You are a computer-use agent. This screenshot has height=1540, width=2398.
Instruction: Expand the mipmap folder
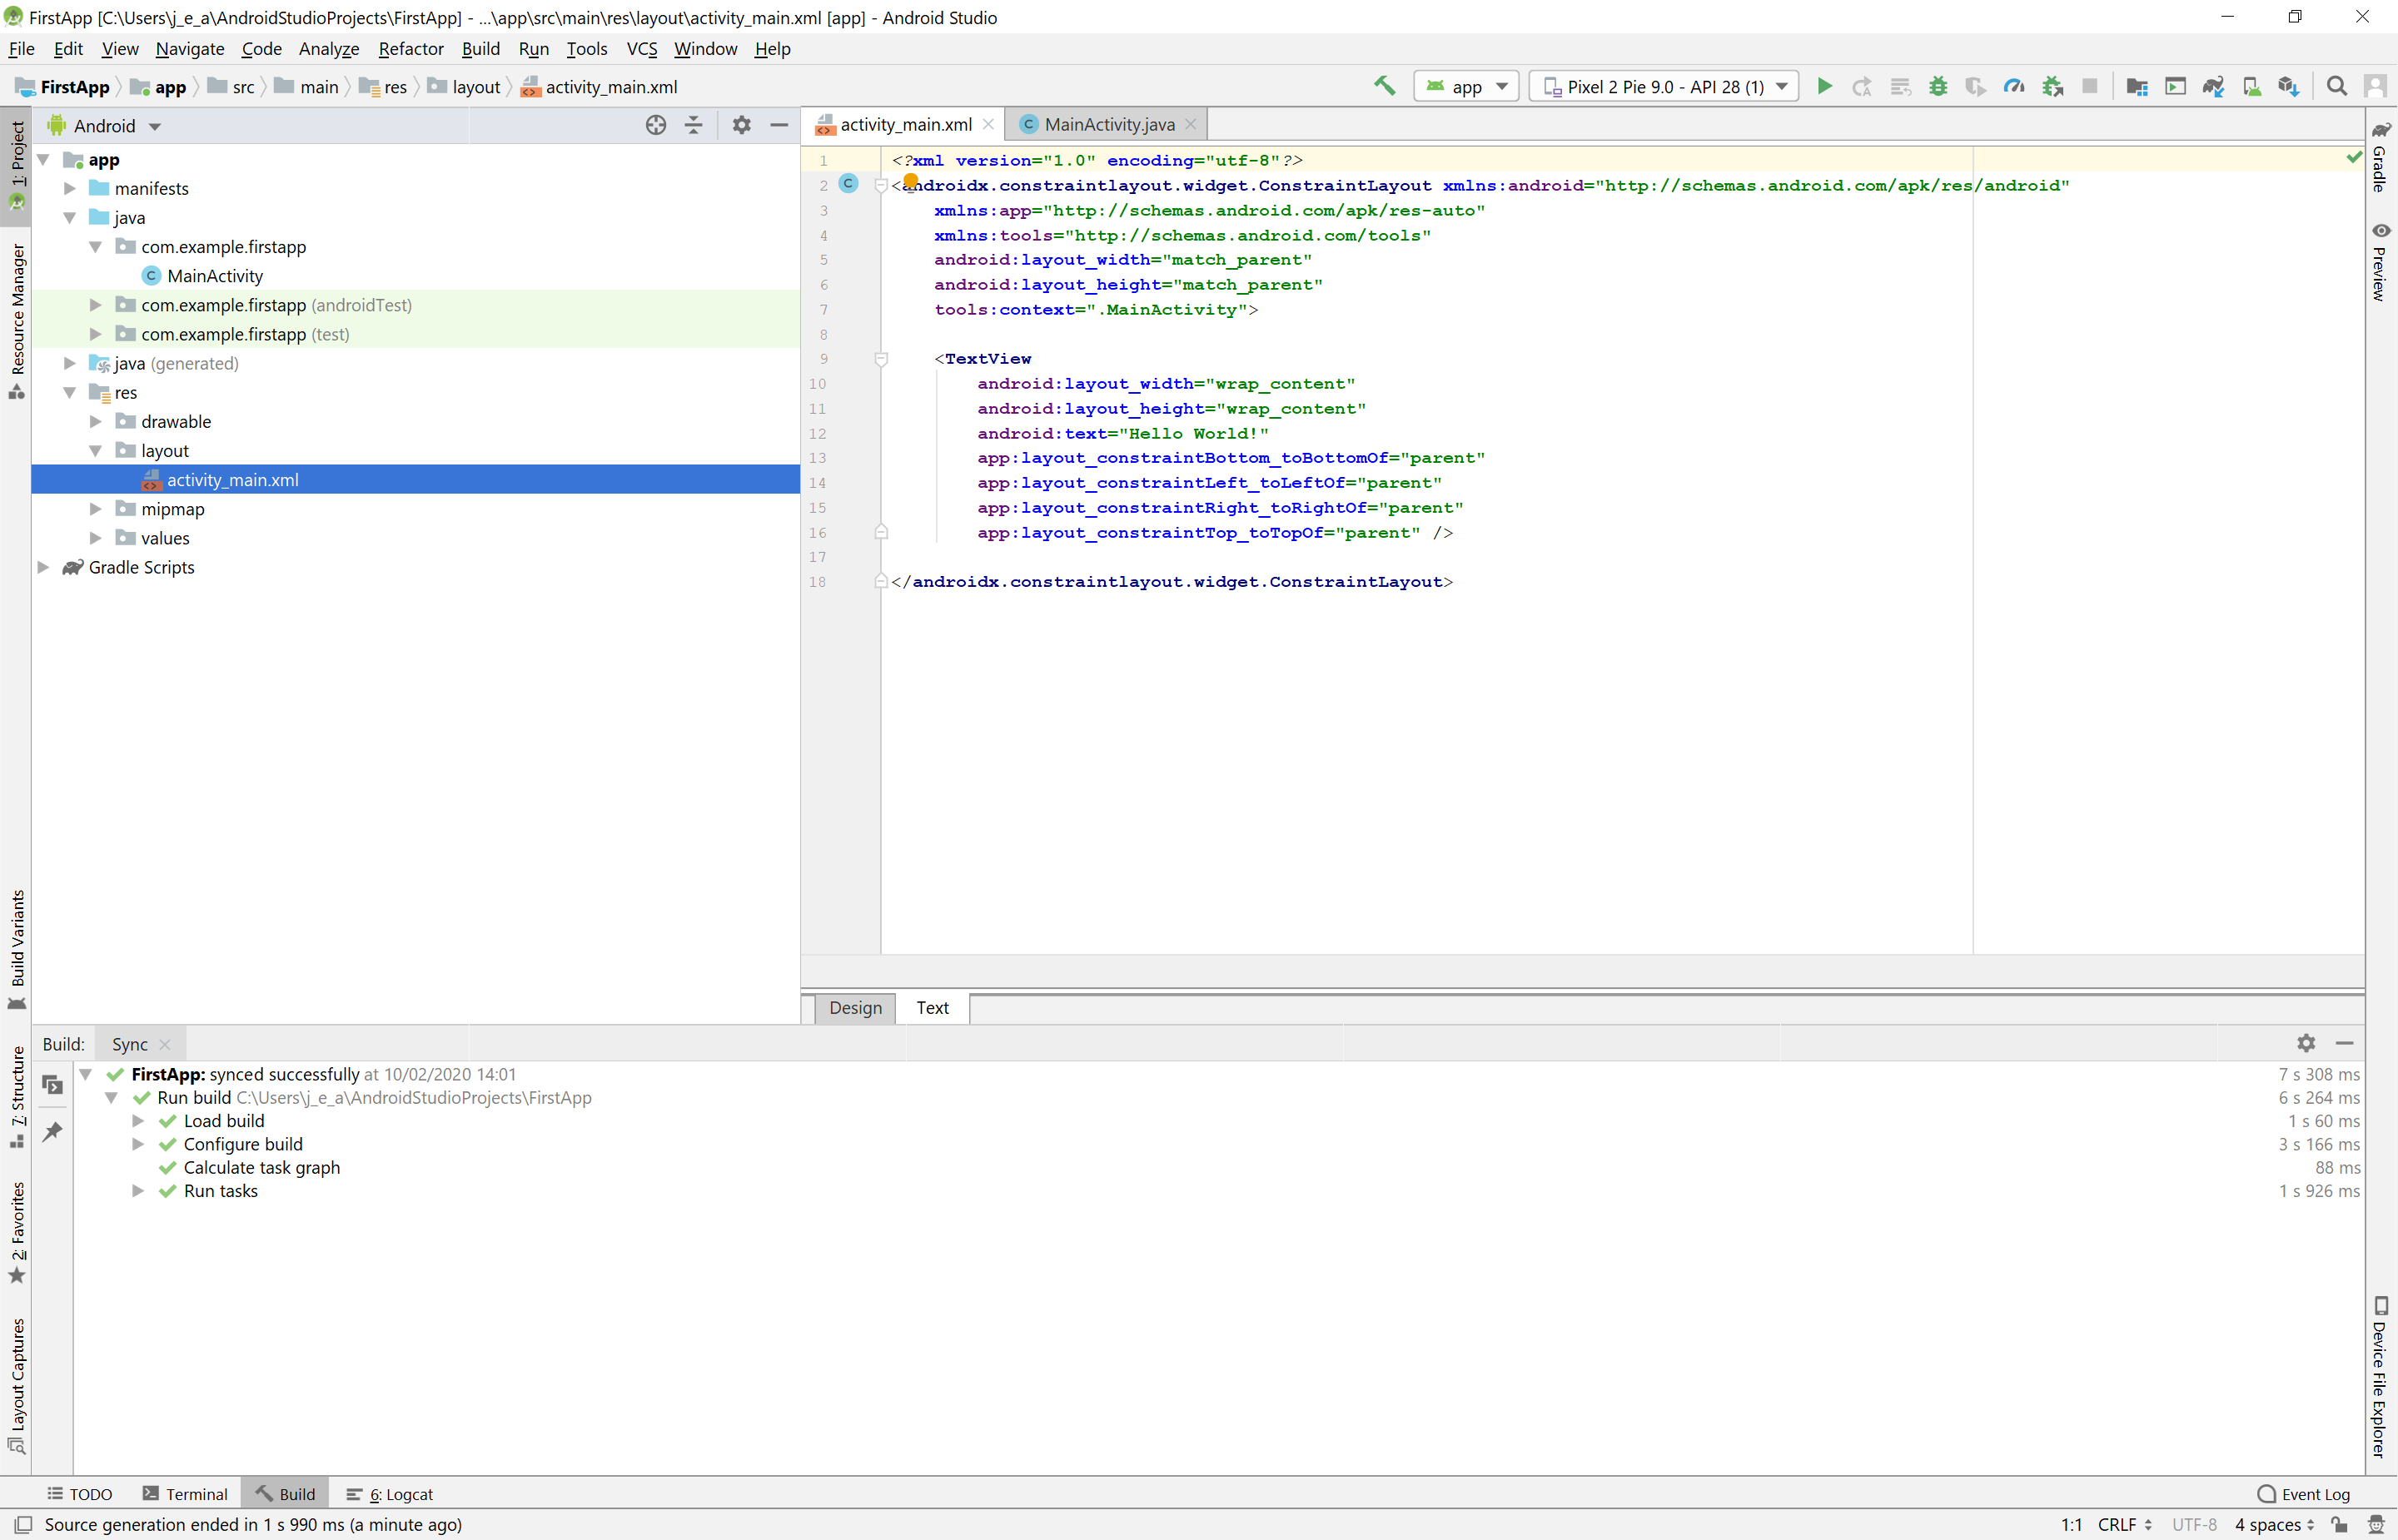coord(96,509)
